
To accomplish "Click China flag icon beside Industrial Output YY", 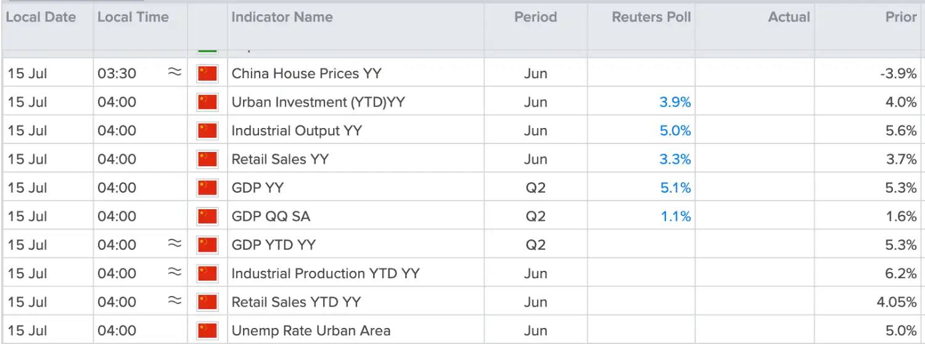I will 207,130.
